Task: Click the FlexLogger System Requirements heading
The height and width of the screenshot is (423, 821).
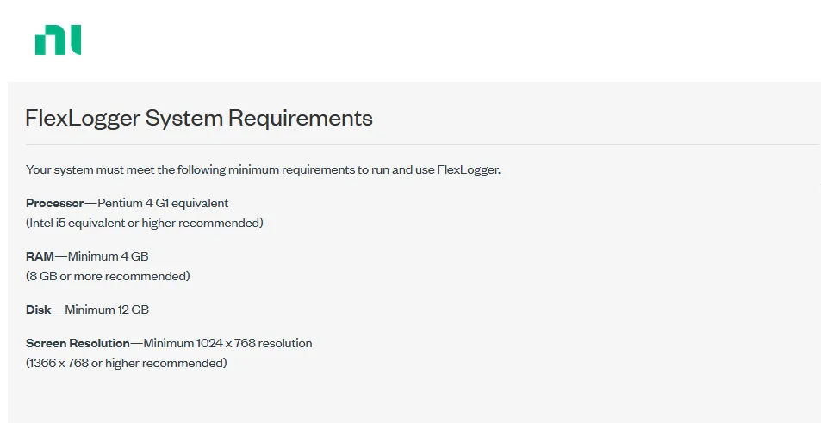Action: coord(199,119)
